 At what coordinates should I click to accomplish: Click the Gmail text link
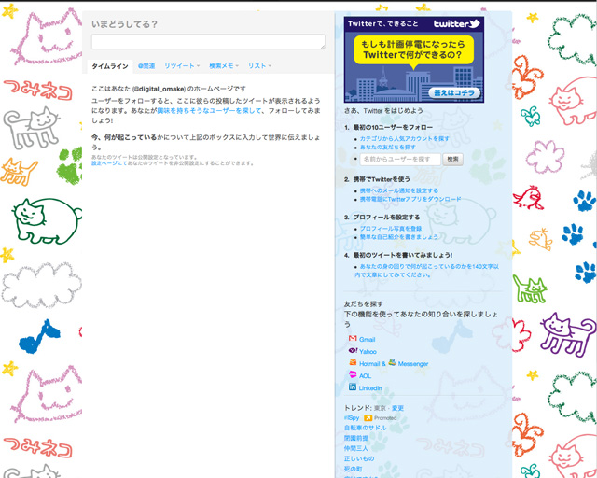pyautogui.click(x=367, y=339)
